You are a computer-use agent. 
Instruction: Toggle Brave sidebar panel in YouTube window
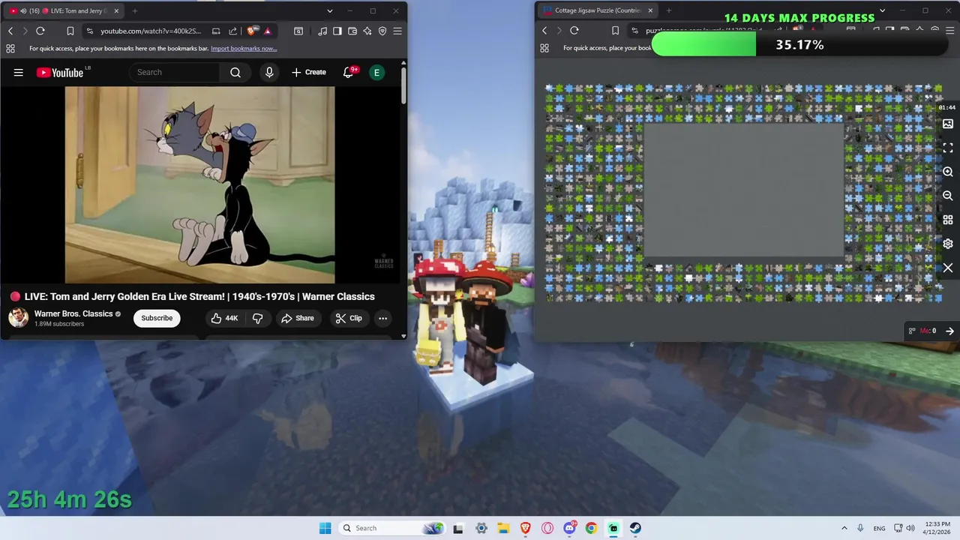(x=337, y=31)
